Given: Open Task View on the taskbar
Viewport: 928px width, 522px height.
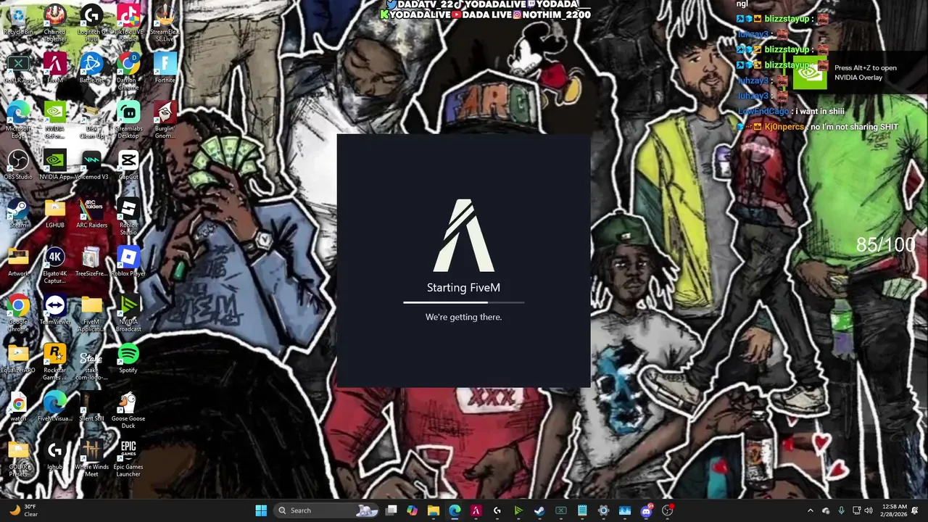Looking at the screenshot, I should pos(391,510).
